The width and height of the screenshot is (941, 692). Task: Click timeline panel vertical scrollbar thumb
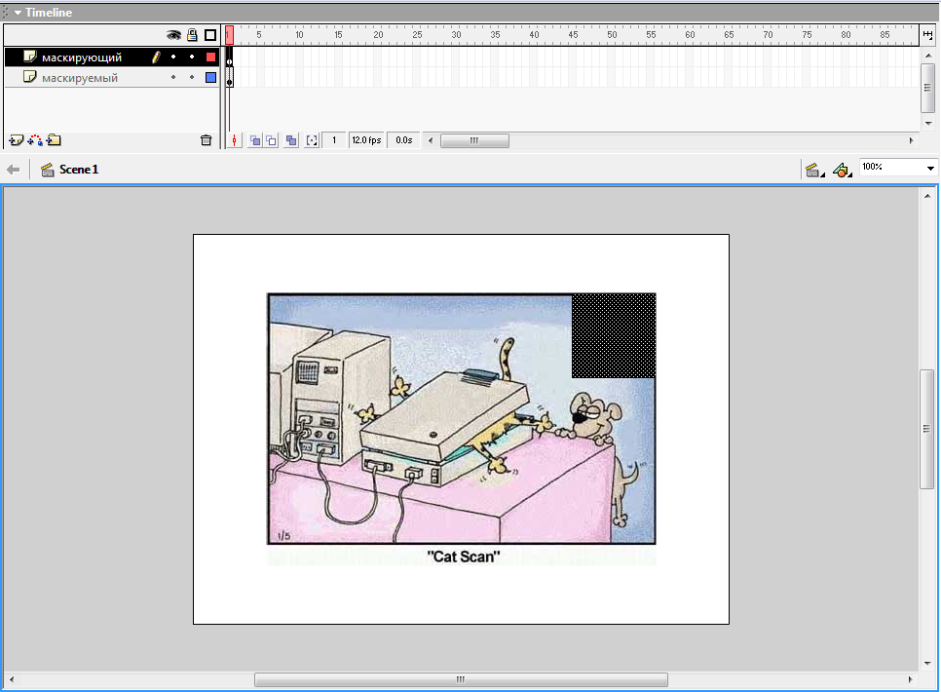coord(927,88)
